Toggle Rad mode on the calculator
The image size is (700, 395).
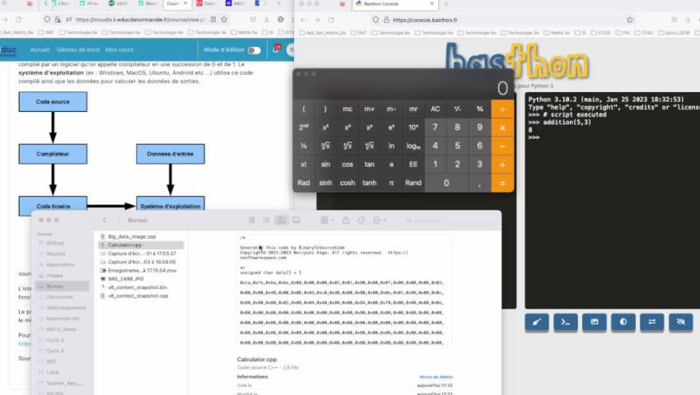pos(304,183)
